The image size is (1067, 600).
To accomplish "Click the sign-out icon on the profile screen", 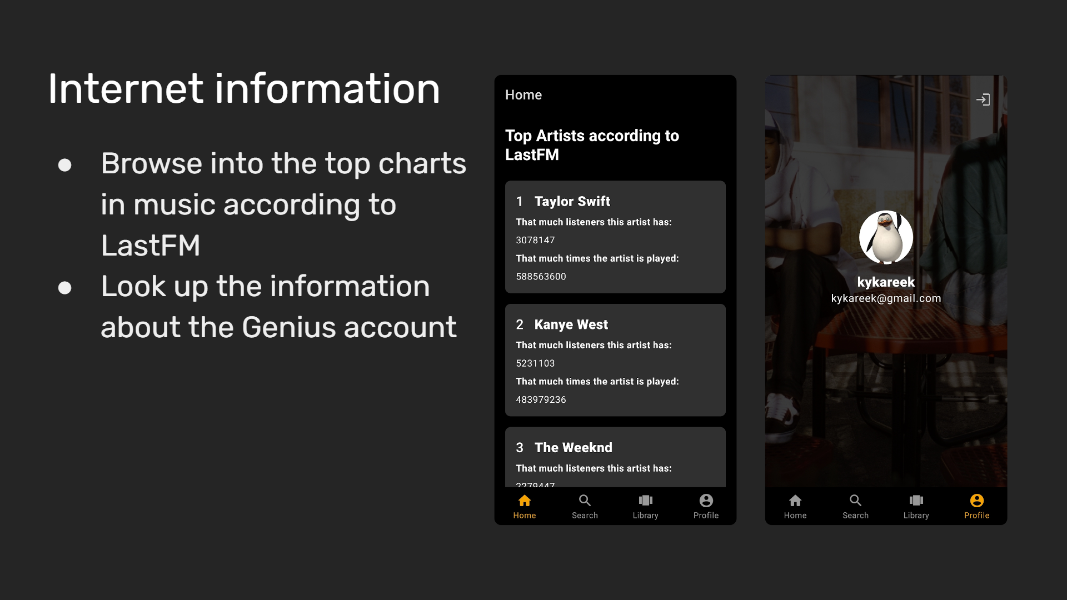I will point(984,99).
